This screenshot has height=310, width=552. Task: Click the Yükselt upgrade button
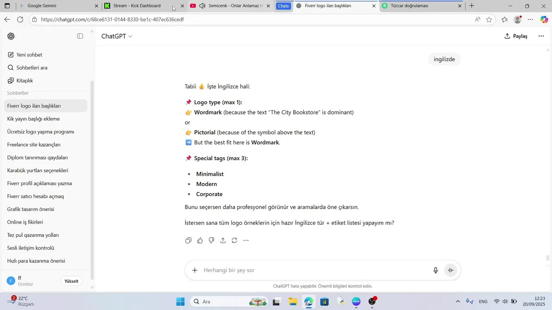[x=72, y=281]
